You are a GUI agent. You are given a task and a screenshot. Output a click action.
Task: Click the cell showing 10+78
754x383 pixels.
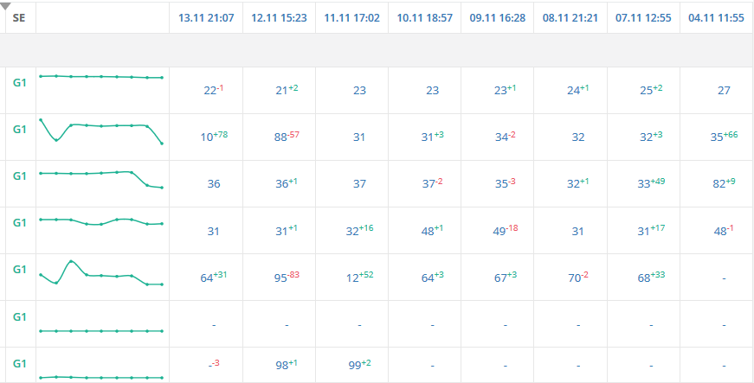pos(214,136)
